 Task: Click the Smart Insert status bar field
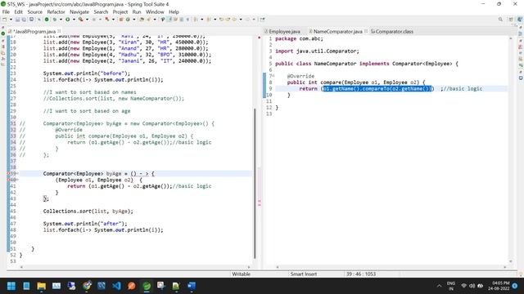(x=304, y=274)
